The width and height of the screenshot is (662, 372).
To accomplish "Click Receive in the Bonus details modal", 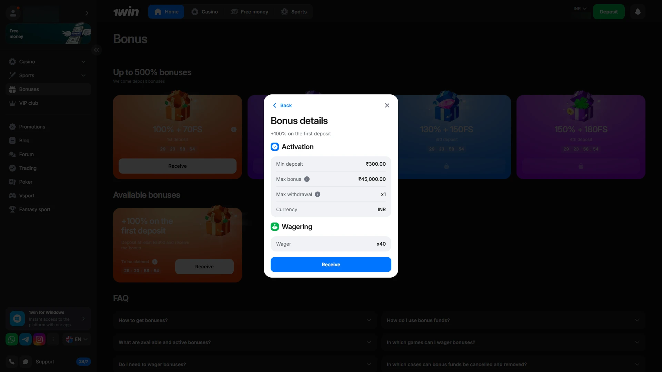I will pyautogui.click(x=331, y=264).
